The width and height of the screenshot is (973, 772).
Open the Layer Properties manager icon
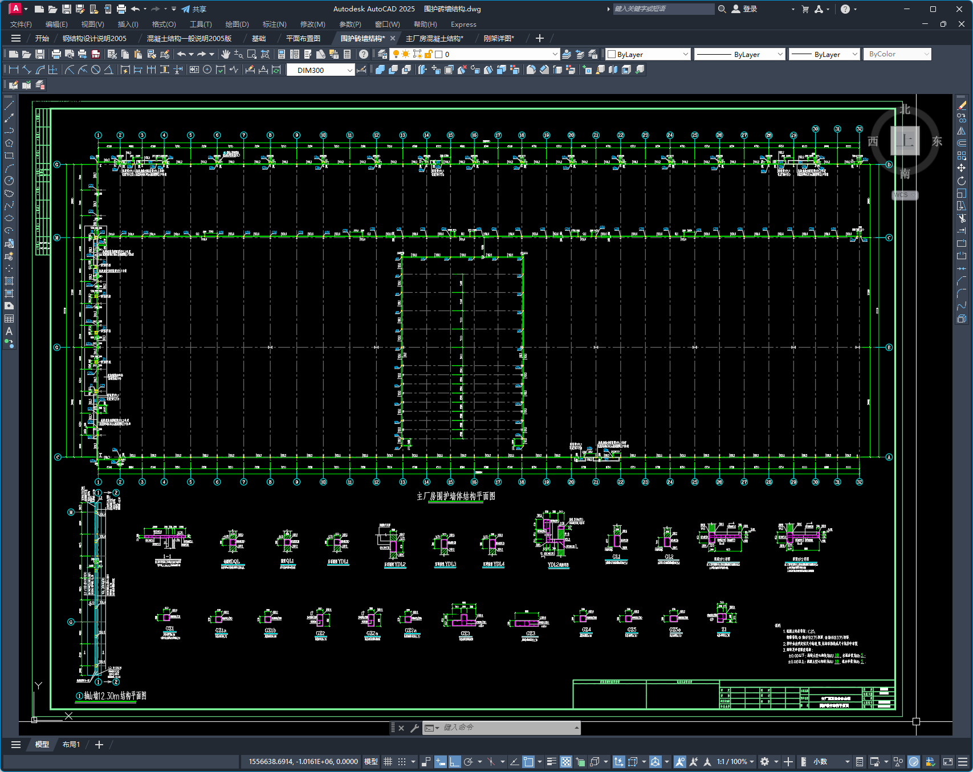tap(382, 54)
